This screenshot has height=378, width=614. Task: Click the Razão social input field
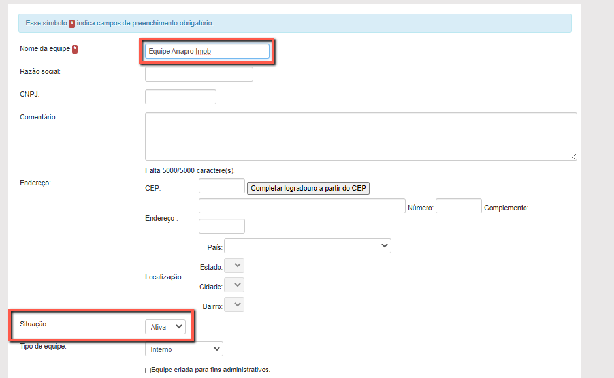(199, 74)
